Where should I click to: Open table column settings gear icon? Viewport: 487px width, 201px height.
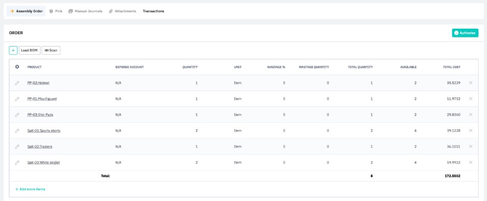[x=17, y=67]
